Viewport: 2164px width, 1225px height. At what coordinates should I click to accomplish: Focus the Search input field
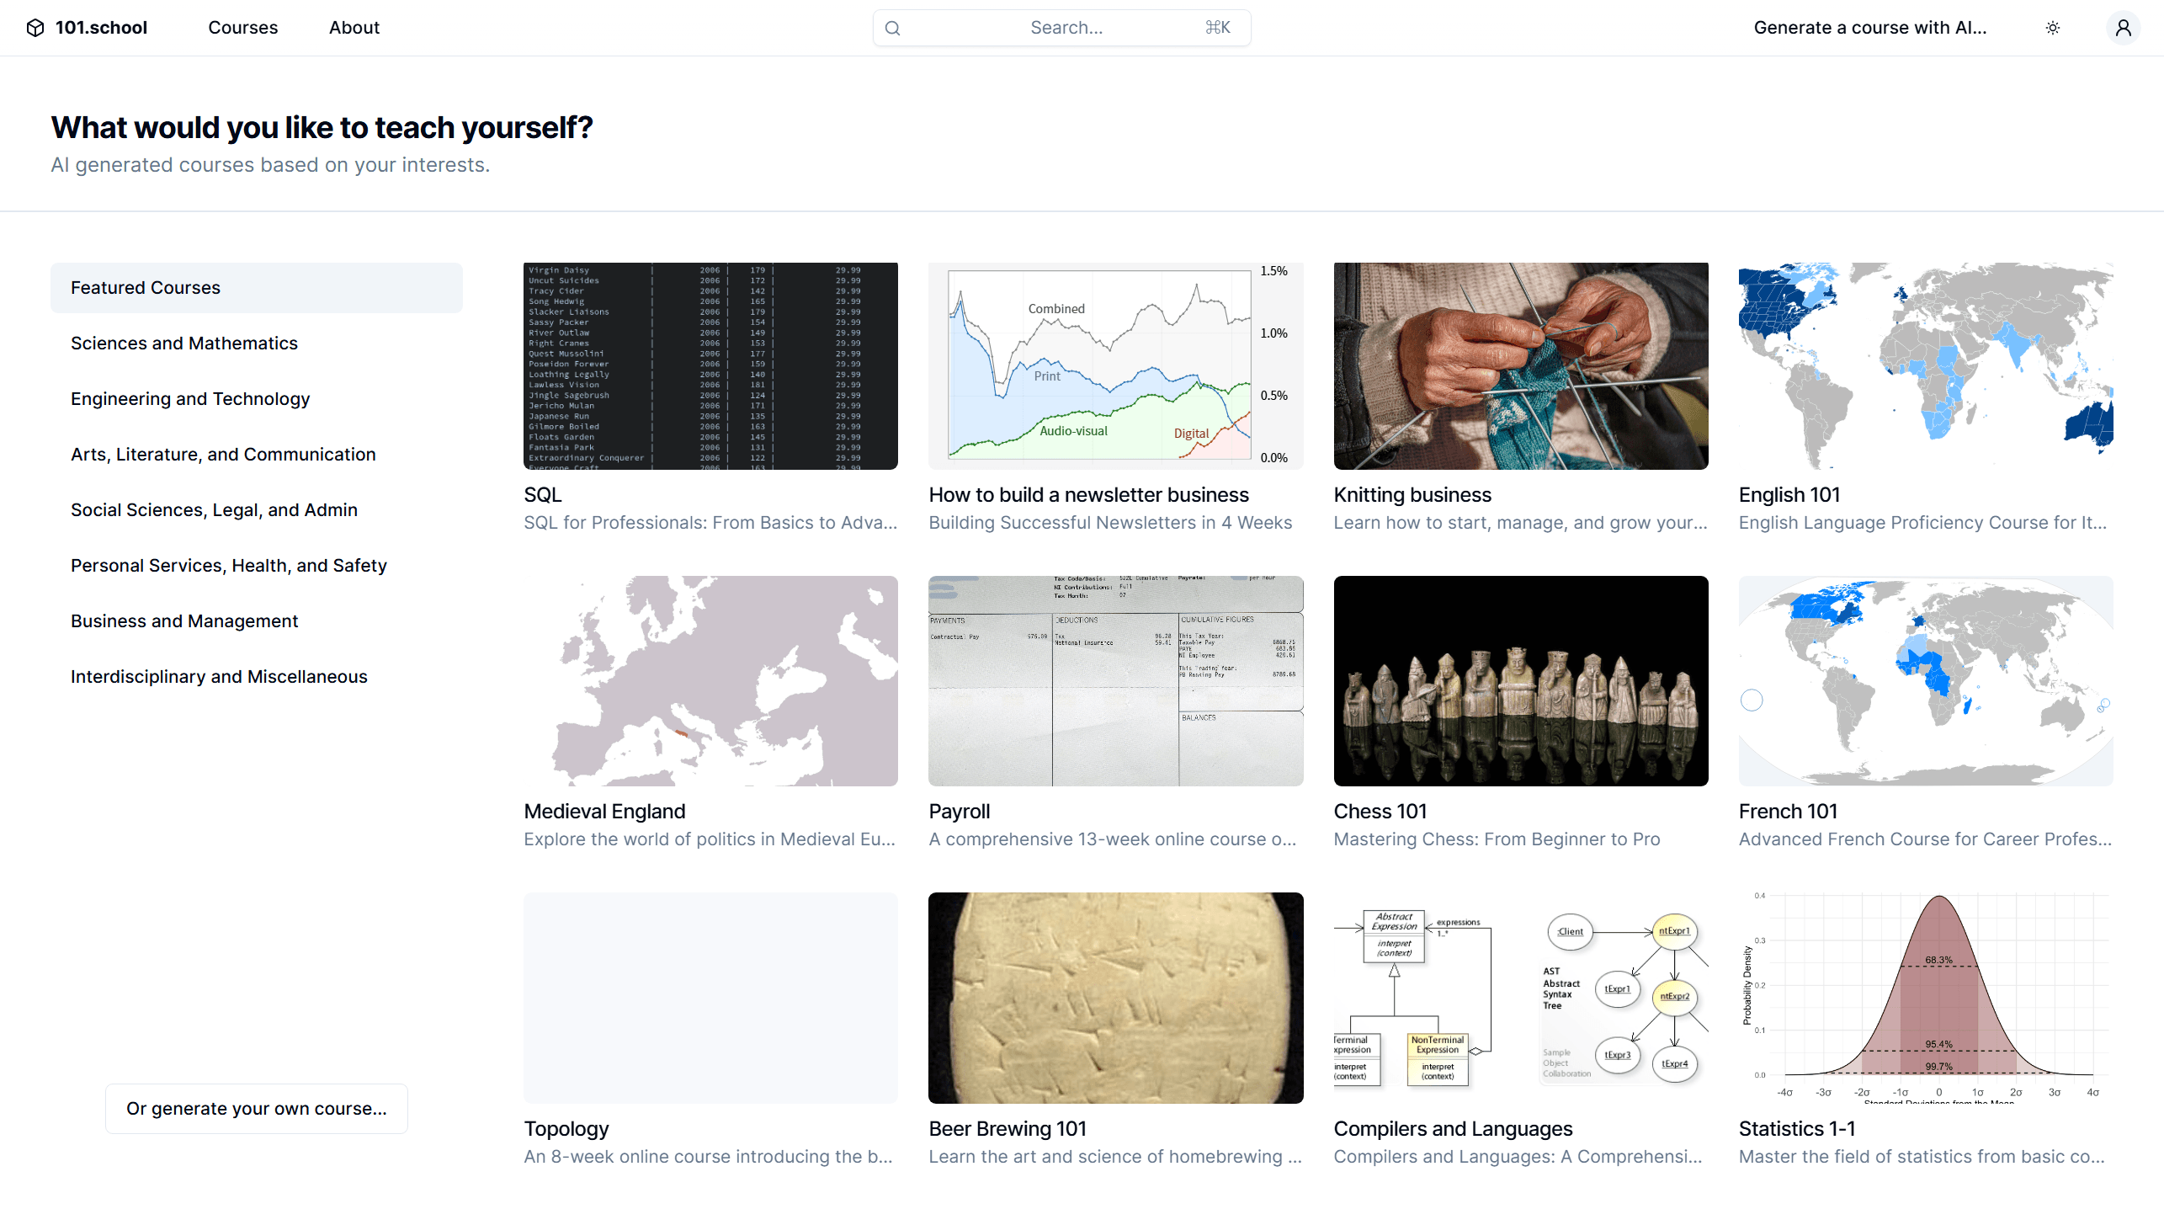[x=1066, y=28]
